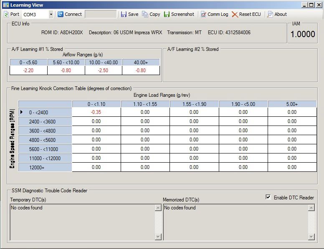Click the -2.50 A/F learning cell

click(x=104, y=70)
